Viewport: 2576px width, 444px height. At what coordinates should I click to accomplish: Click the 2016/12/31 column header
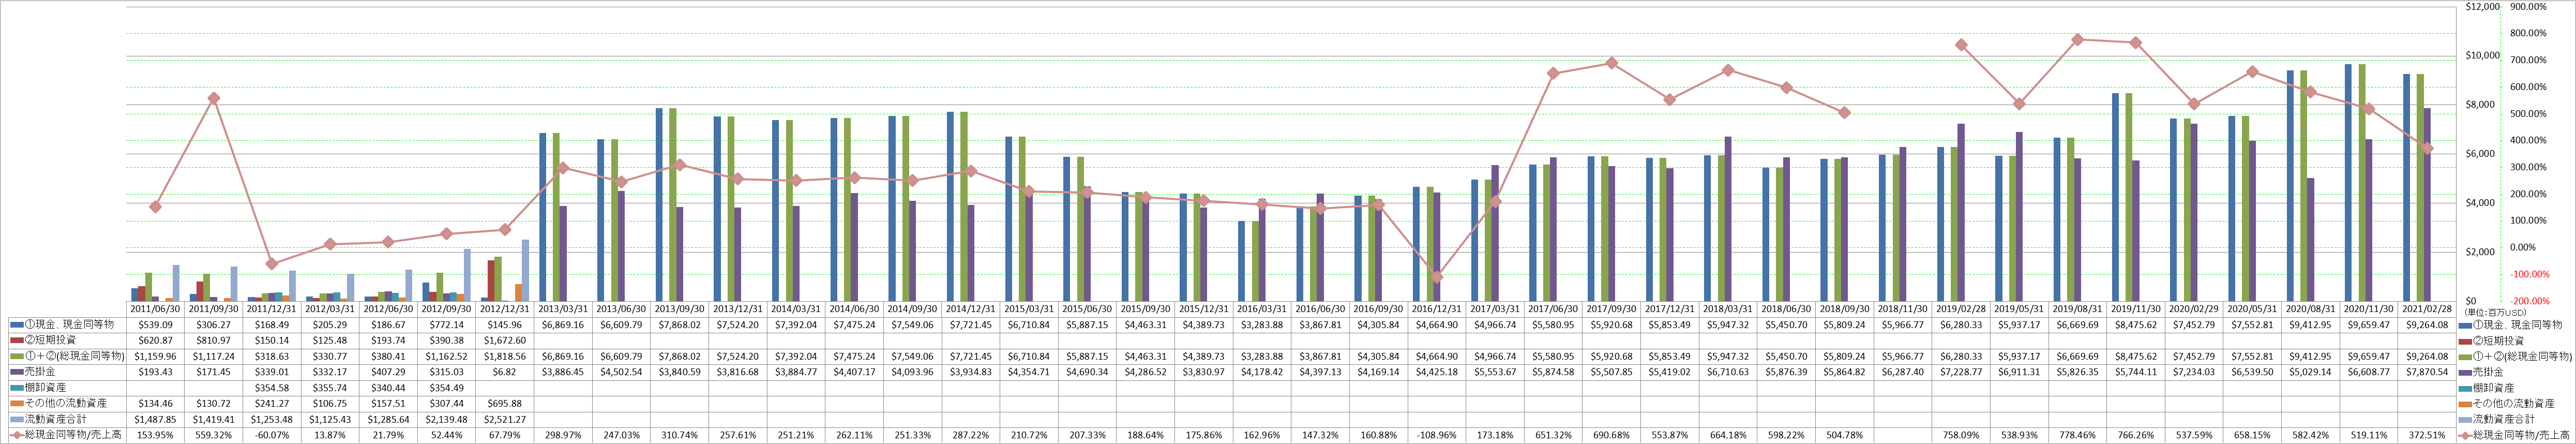tap(1438, 310)
